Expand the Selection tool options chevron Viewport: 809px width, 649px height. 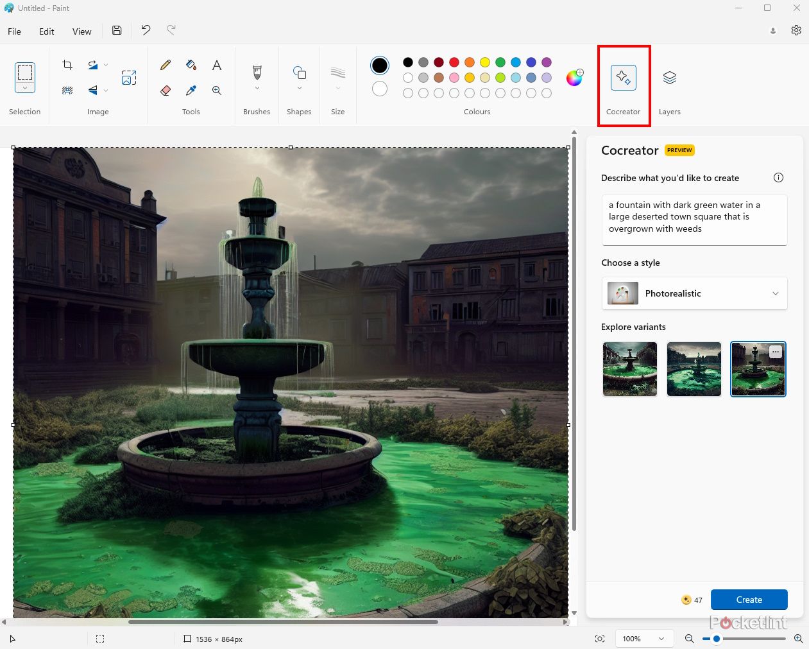[x=25, y=88]
